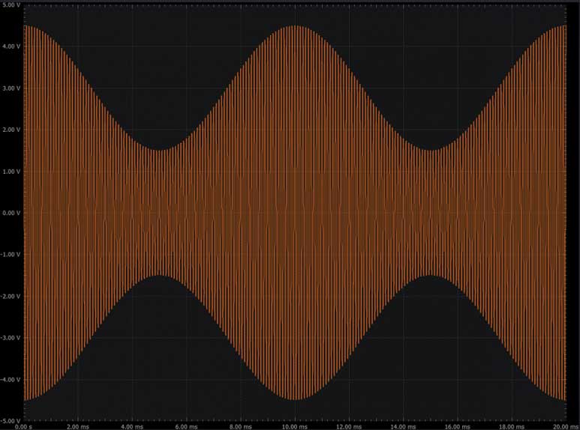Viewport: 580px width, 430px height.
Task: Click the 2.00 V axis label
Action: click(11, 130)
